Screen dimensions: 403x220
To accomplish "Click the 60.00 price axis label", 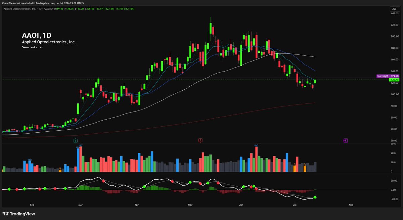I will [394, 118].
